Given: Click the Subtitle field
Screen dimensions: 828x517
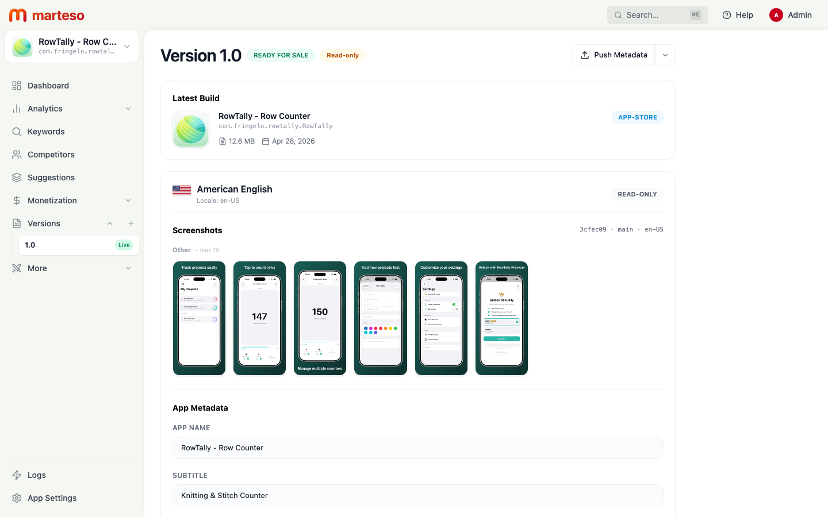Looking at the screenshot, I should click(418, 496).
